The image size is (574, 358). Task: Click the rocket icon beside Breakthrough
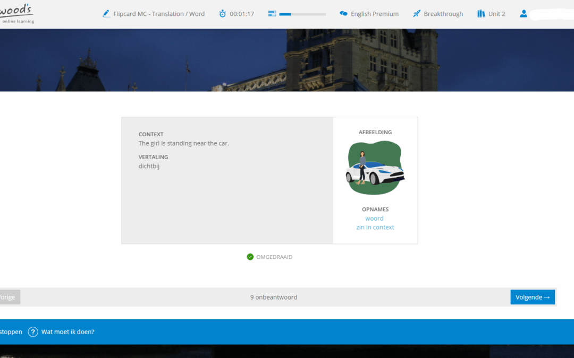417,14
